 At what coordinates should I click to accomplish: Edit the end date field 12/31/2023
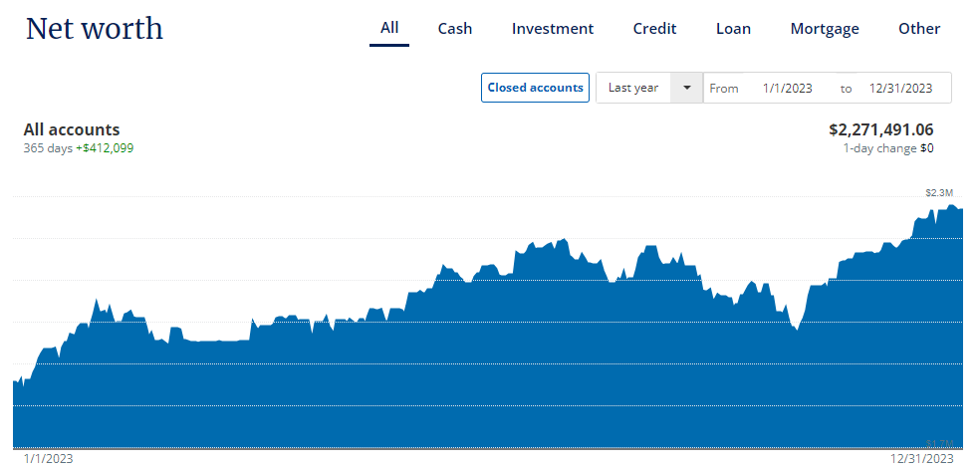pos(900,88)
